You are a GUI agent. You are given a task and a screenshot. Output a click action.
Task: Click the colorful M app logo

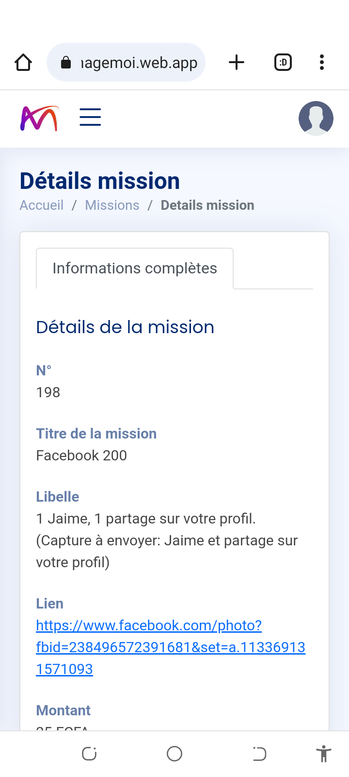[39, 118]
